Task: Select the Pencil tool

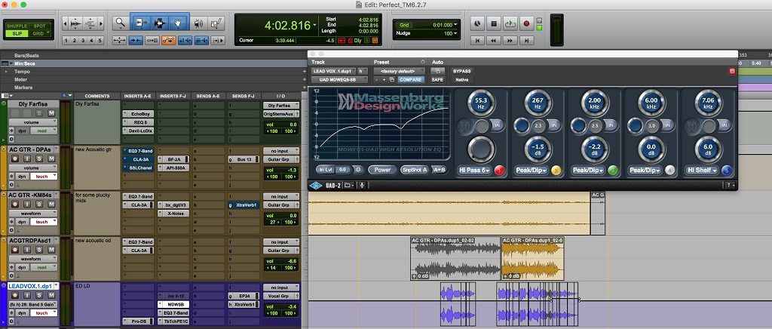Action: (216, 23)
